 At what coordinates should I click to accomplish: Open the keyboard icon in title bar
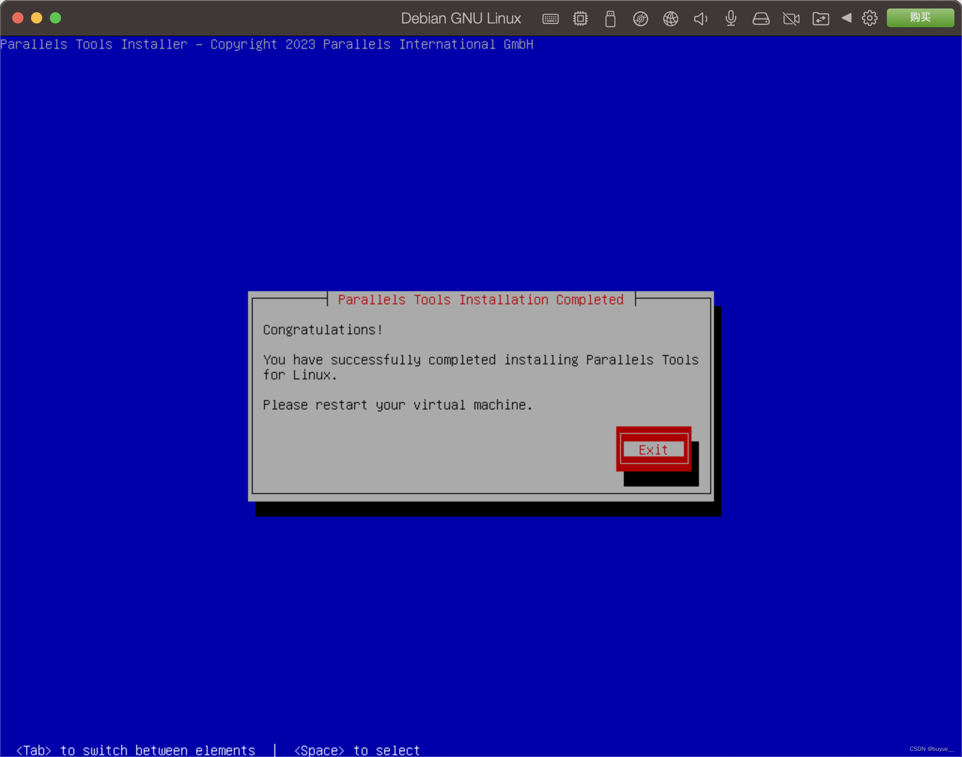click(551, 19)
